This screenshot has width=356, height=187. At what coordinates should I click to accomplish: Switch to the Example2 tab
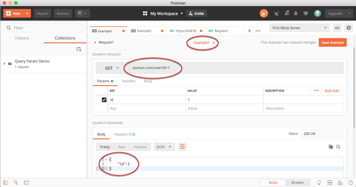click(147, 31)
